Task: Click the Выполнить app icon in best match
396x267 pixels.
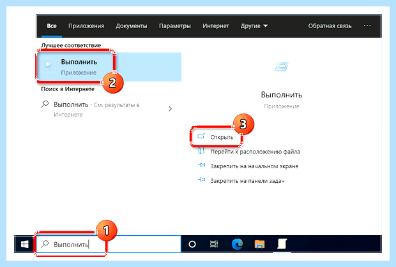Action: (49, 65)
